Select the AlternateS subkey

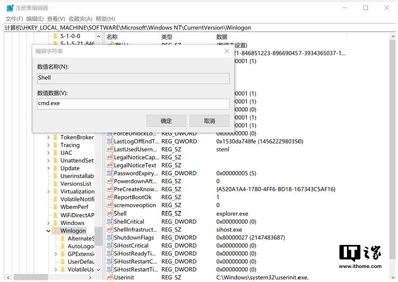(81, 238)
